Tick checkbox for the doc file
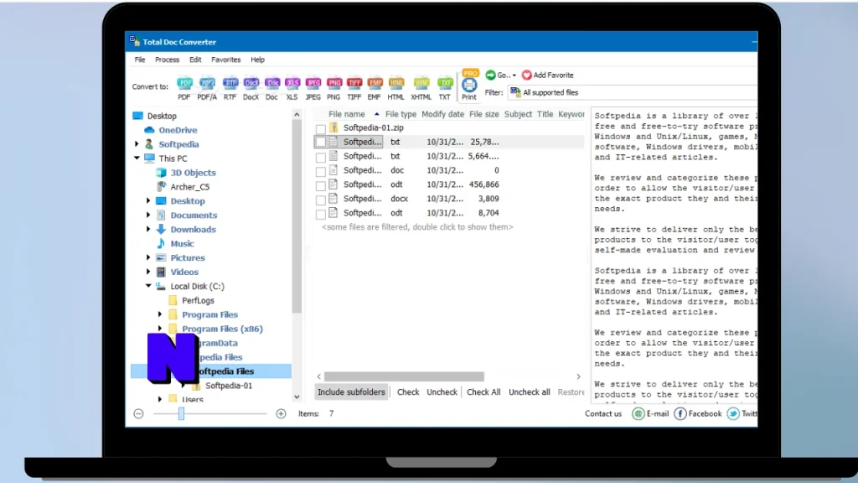Viewport: 858px width, 483px height. [321, 171]
